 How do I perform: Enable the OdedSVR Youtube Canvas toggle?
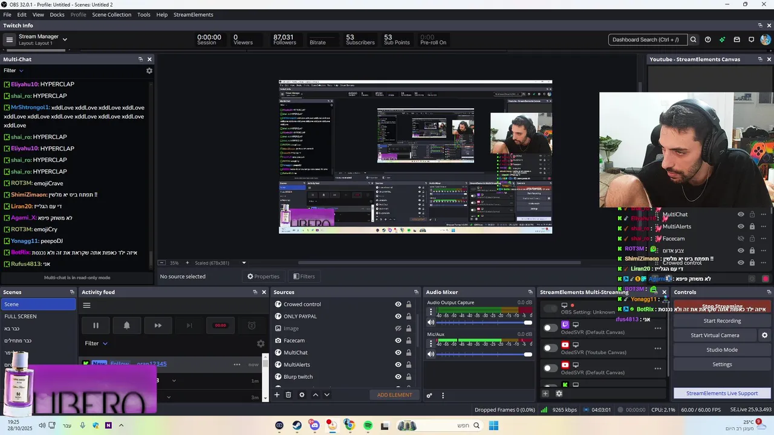550,348
